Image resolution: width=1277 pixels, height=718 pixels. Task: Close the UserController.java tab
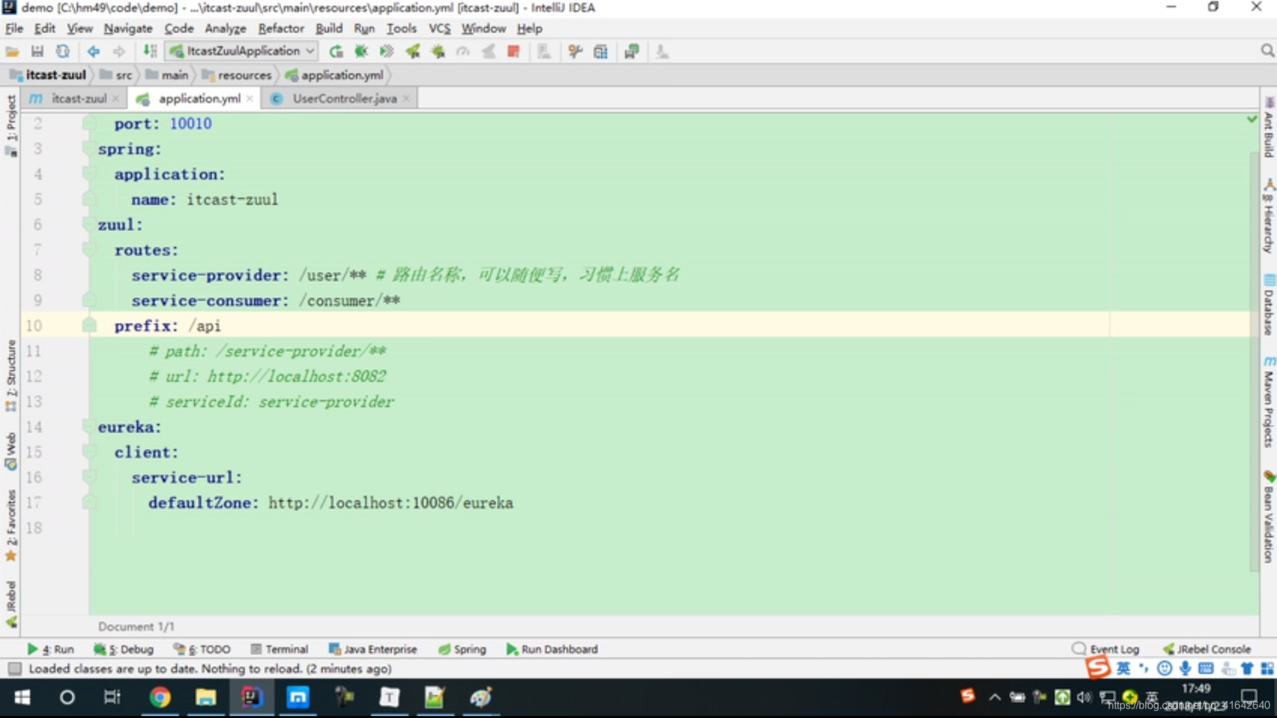click(406, 98)
